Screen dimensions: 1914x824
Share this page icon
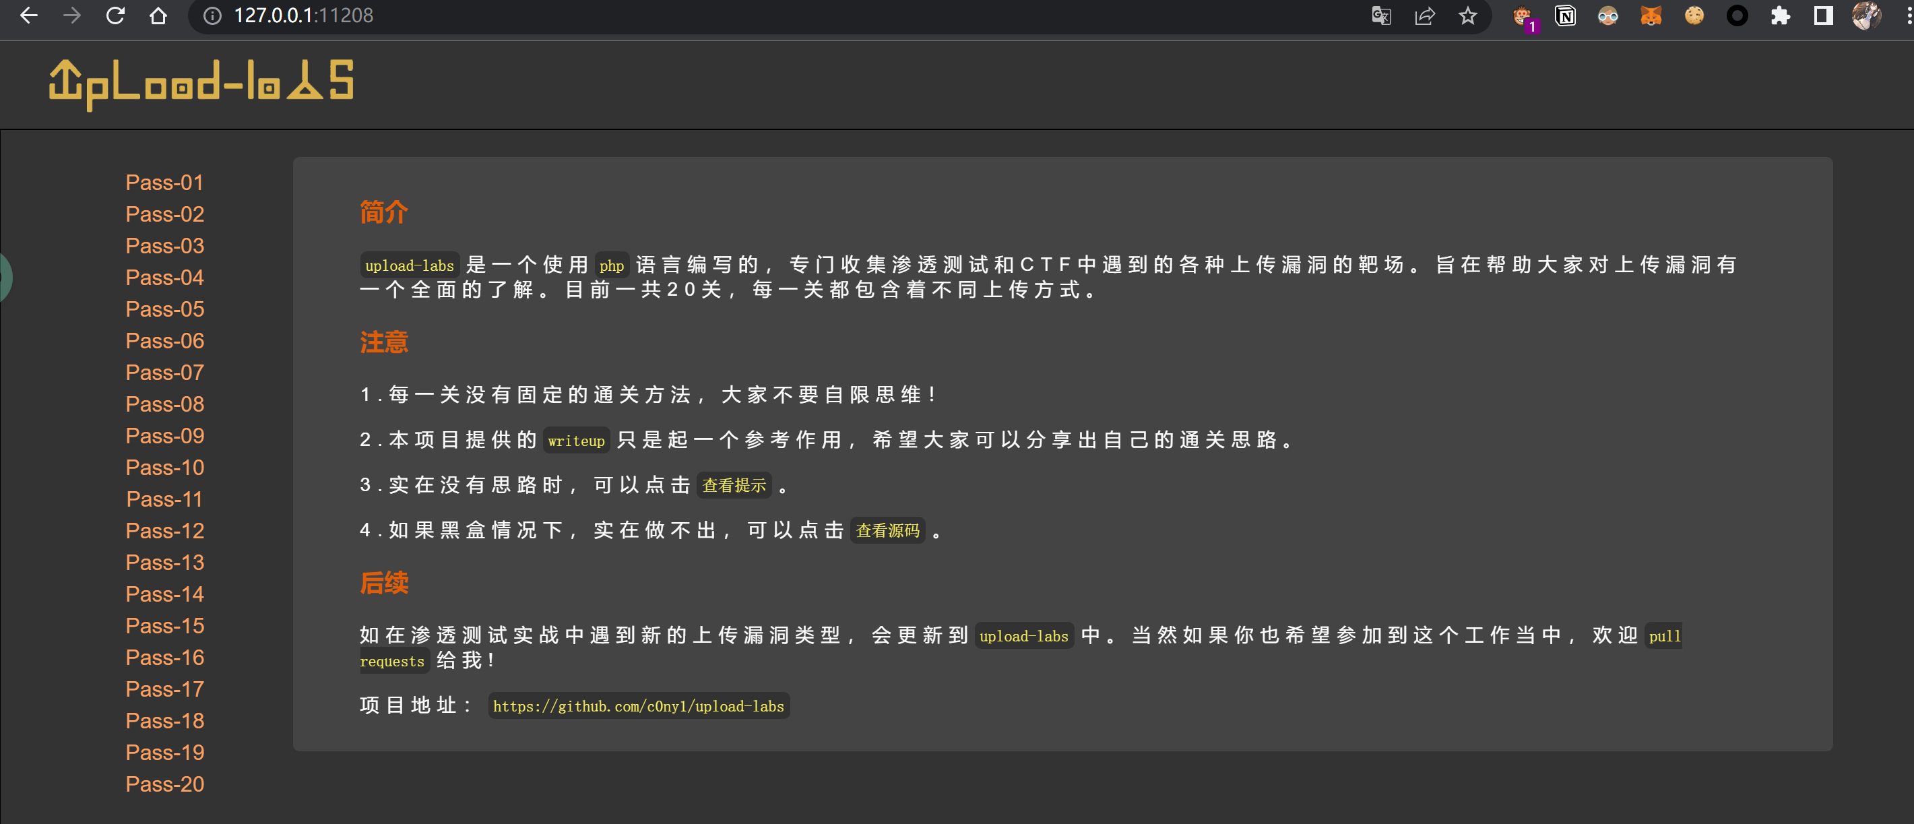pyautogui.click(x=1424, y=15)
